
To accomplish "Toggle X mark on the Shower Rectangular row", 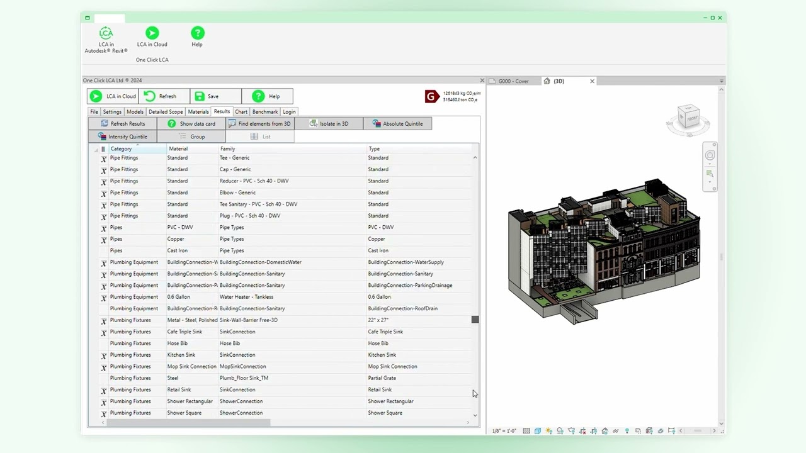I will pyautogui.click(x=104, y=402).
